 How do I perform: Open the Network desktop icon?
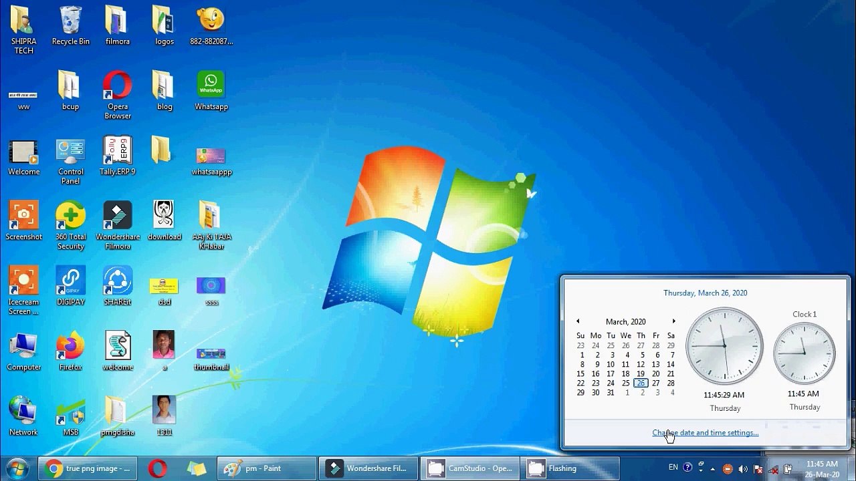24,416
